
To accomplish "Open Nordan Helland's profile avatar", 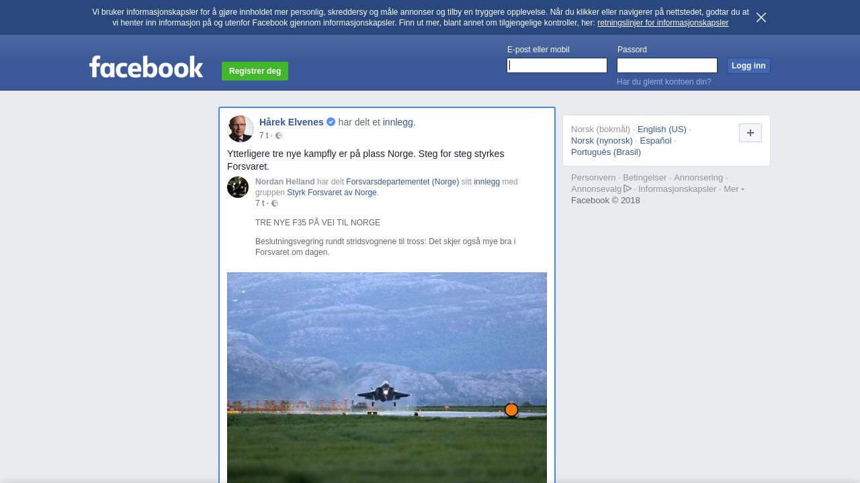I will tap(238, 187).
